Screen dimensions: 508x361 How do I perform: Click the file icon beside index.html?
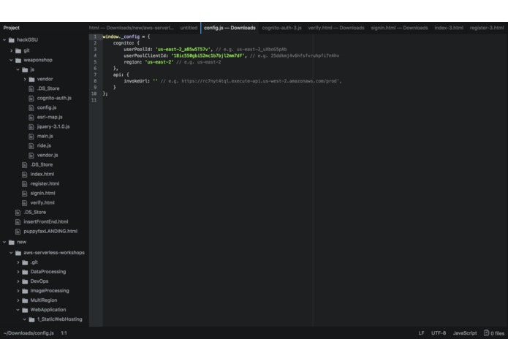[25, 174]
